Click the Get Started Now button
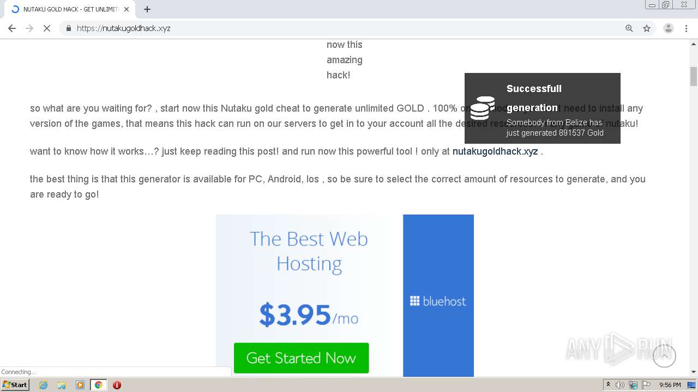Viewport: 698px width, 392px height. click(301, 358)
